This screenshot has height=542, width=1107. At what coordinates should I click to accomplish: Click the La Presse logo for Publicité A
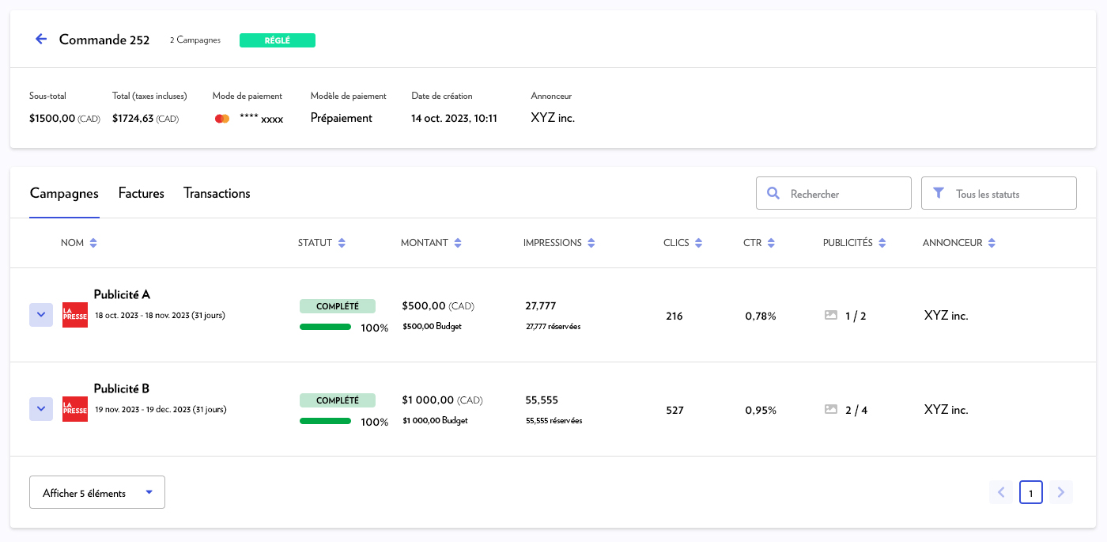click(75, 315)
